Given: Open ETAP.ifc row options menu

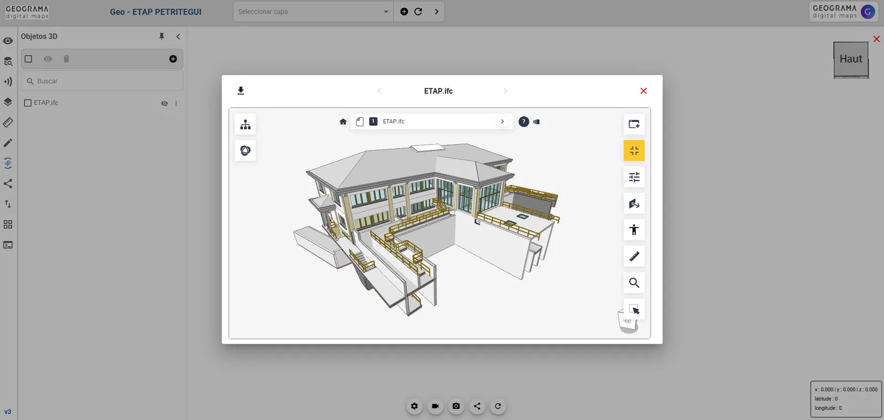Looking at the screenshot, I should (x=176, y=103).
